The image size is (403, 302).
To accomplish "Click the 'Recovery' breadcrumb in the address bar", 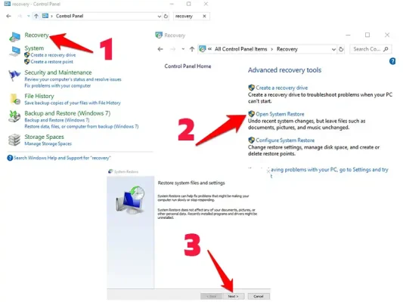I will (x=287, y=49).
